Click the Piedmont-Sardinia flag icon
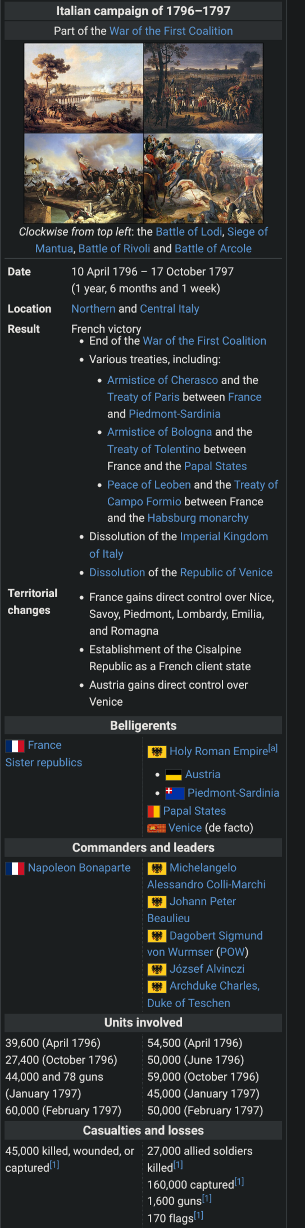Viewport: 305px width, 1228px height. (x=175, y=793)
